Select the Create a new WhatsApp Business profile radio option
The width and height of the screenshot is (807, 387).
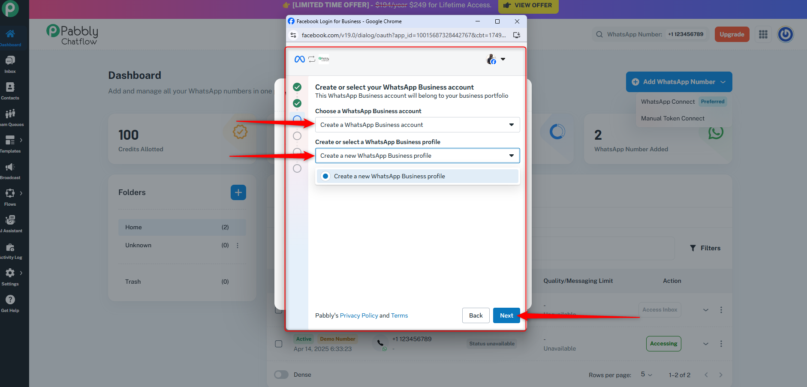pos(325,176)
